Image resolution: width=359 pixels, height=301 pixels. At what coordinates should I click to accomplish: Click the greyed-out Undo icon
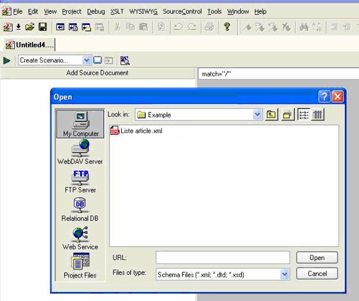click(x=178, y=27)
